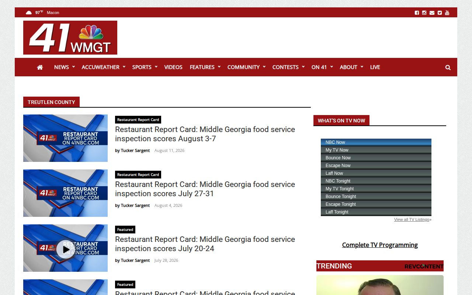Image resolution: width=472 pixels, height=295 pixels.
Task: Click the August 3-7 article thumbnail
Action: click(x=65, y=138)
